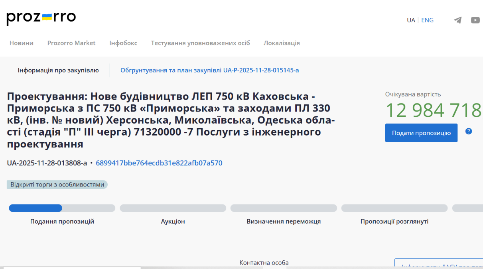Viewport: 483px width, 269px height.
Task: Open the Telegram channel icon
Action: point(457,20)
